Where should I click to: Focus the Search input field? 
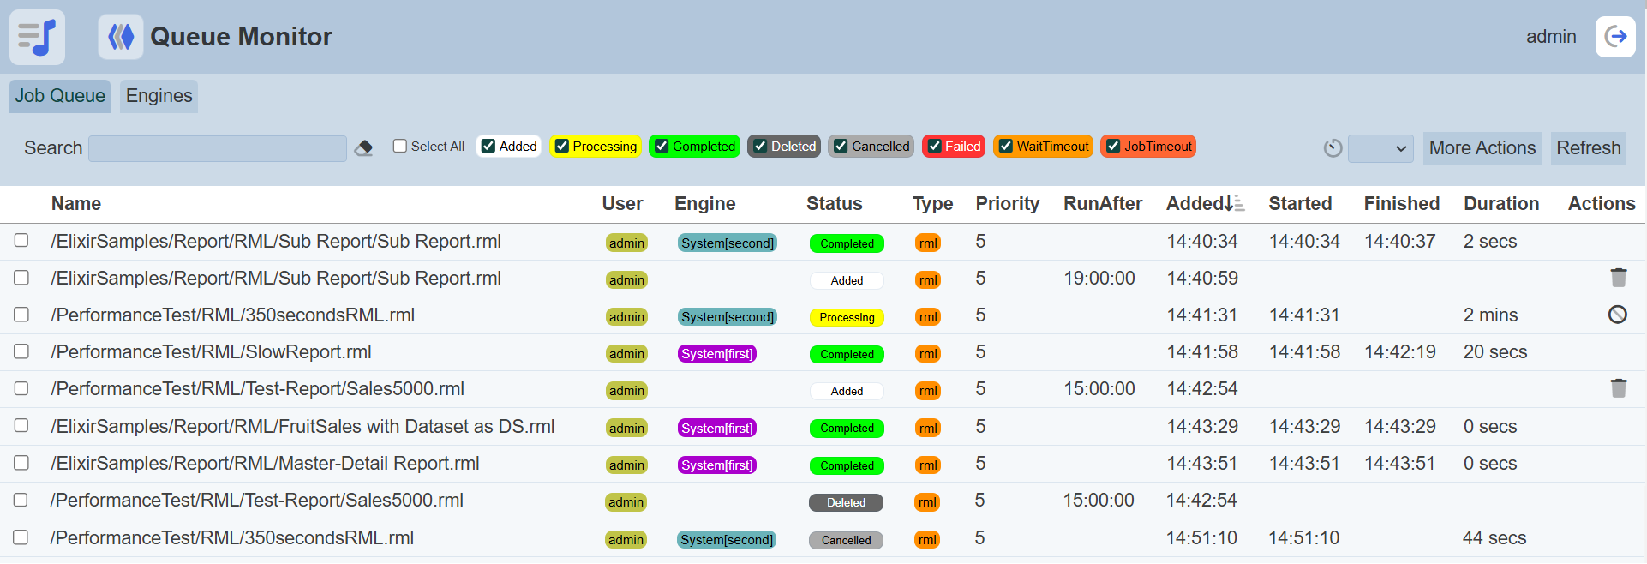[x=218, y=148]
